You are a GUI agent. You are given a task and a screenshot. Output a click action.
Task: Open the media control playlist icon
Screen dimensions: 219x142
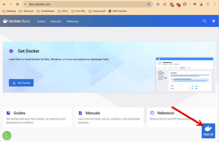(194, 4)
